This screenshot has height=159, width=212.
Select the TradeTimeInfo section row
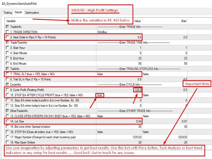108,43
